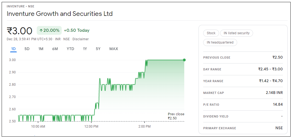
Task: Show the MAX chart range
Action: [114, 49]
